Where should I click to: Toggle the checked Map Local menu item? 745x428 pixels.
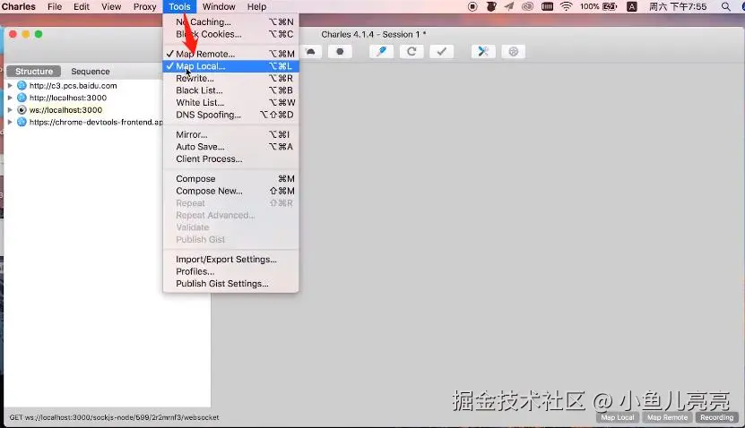[x=231, y=66]
